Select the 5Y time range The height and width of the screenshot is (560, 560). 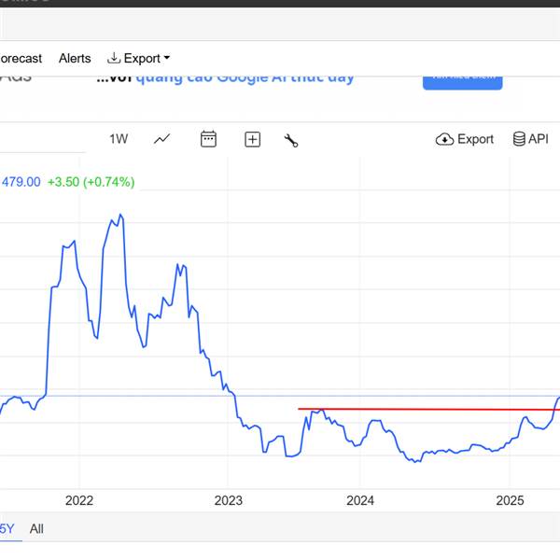click(x=7, y=528)
